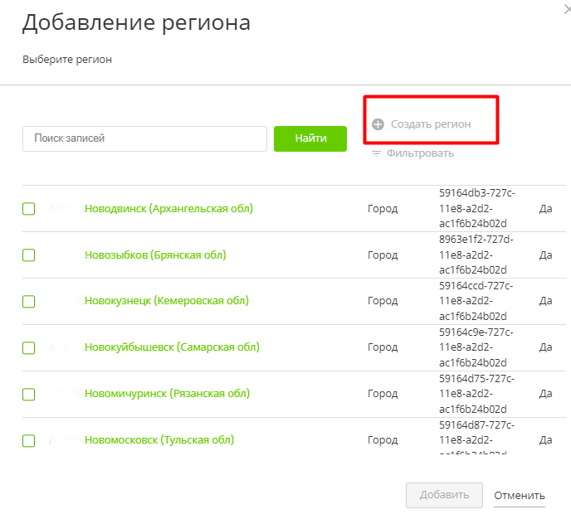Open Новомосковск (Тульская обл) record
This screenshot has width=571, height=519.
pos(159,440)
